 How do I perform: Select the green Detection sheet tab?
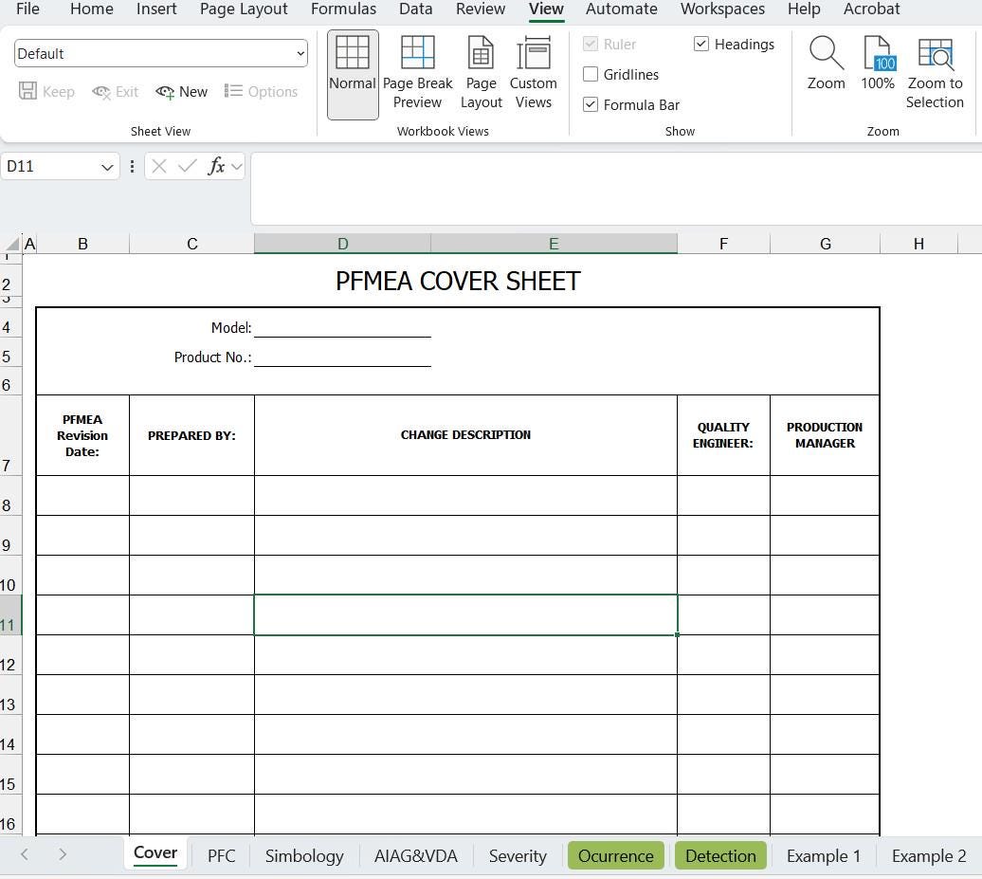click(720, 856)
